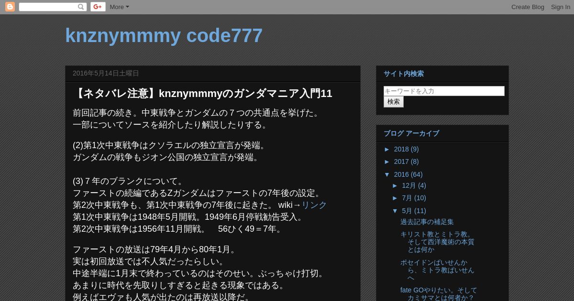
Task: Click the Blogger logo icon
Action: (x=10, y=7)
